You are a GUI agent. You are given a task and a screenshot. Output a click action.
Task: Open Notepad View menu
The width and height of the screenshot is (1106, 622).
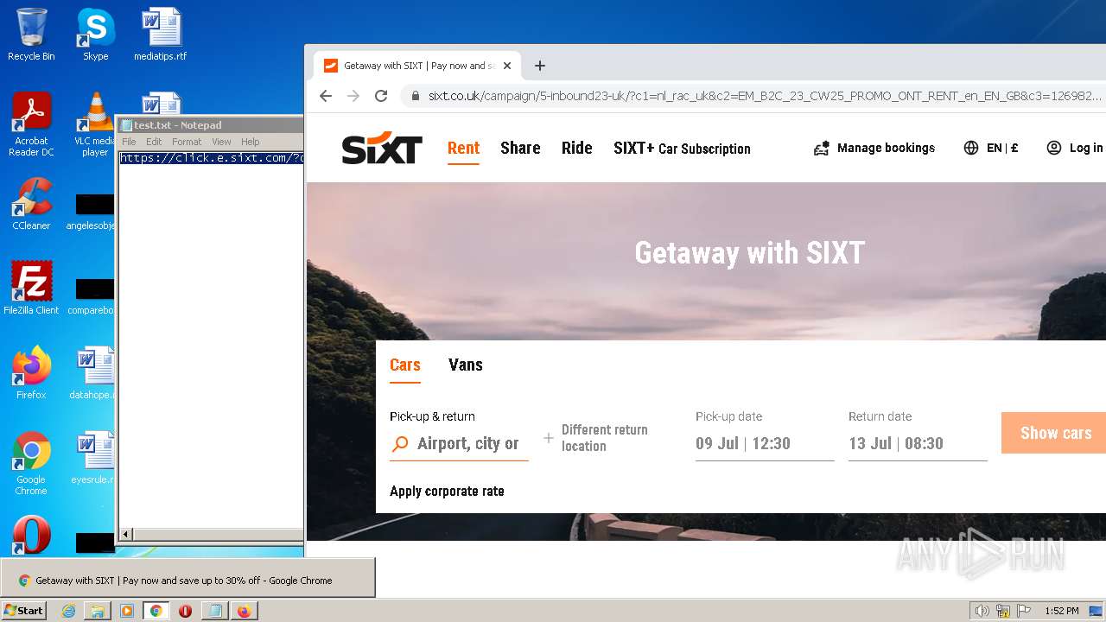222,142
